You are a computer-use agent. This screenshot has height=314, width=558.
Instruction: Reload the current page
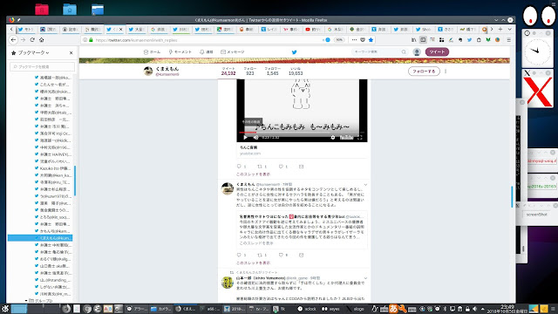32,40
